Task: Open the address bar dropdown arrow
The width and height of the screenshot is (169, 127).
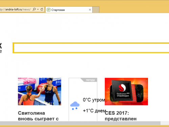Action: coord(38,9)
